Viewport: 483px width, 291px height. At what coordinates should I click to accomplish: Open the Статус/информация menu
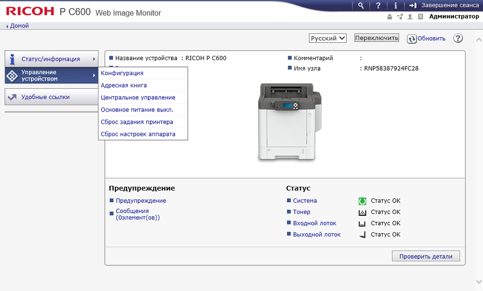click(51, 59)
